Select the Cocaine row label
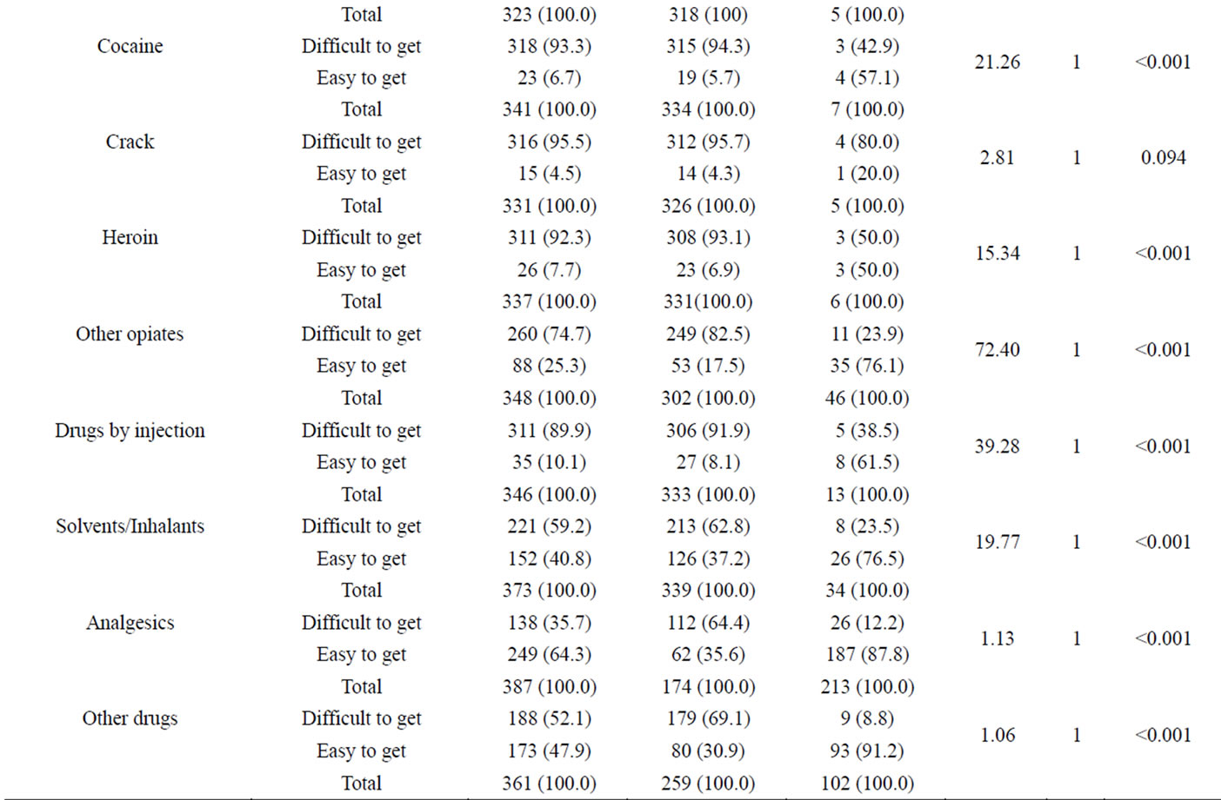 pos(130,46)
